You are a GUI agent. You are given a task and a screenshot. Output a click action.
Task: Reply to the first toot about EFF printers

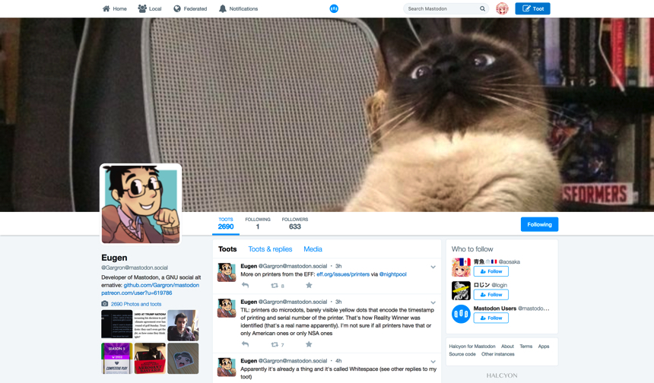click(x=245, y=286)
